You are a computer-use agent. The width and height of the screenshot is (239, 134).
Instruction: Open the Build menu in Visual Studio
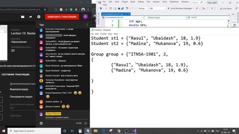tap(133, 1)
